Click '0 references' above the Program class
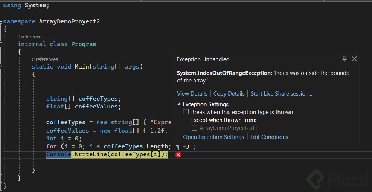Viewport: 372px width, 192px height. click(30, 37)
